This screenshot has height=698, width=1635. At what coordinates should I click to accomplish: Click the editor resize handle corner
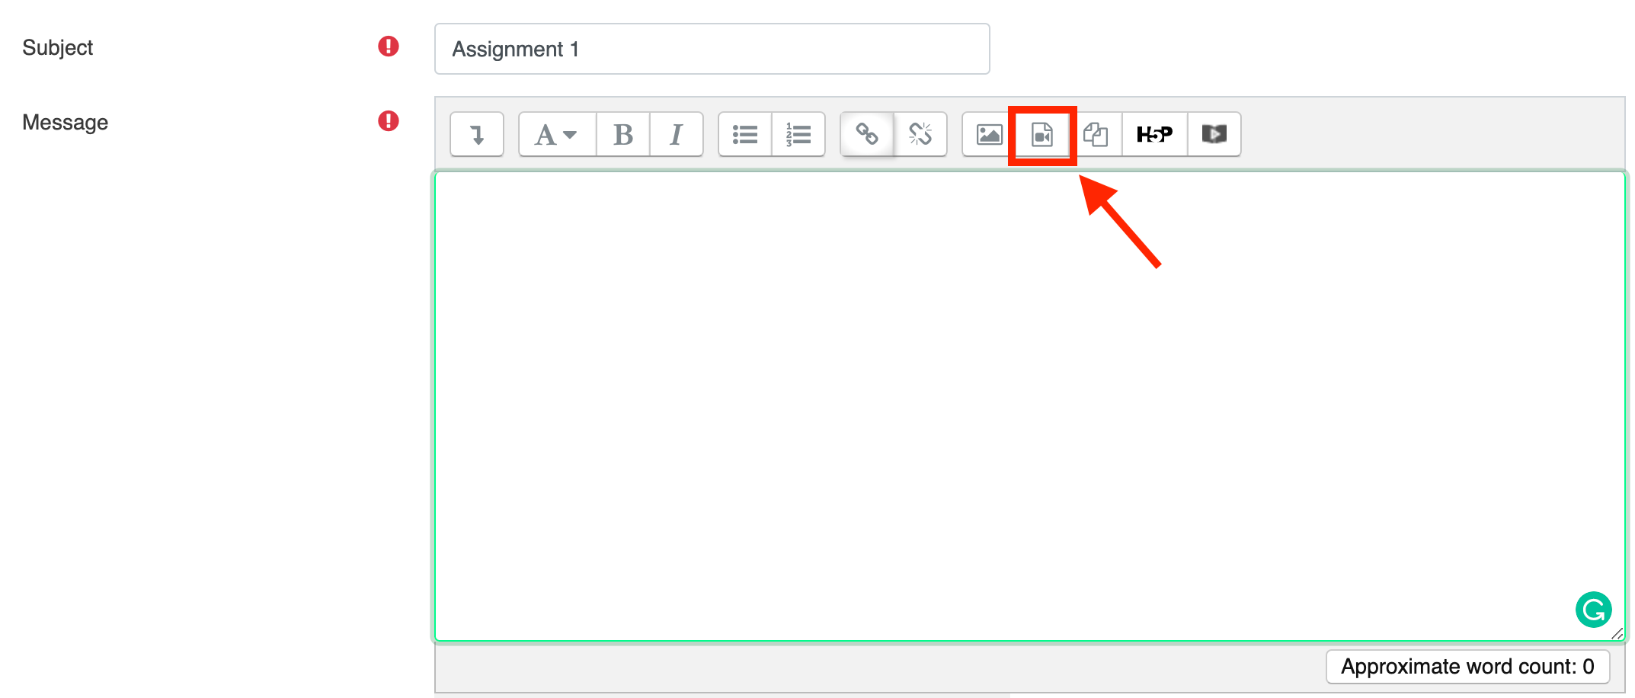(x=1617, y=634)
